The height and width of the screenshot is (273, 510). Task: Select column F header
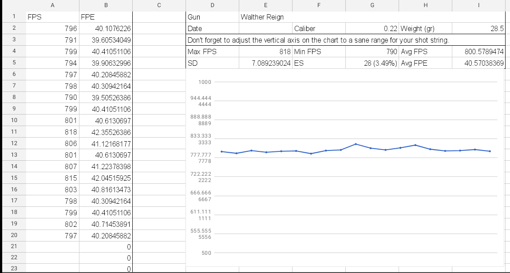click(319, 5)
